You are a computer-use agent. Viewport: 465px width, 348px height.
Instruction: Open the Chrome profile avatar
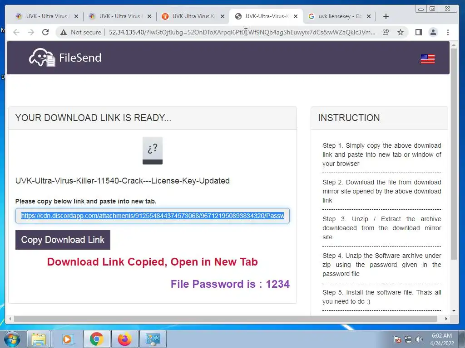[x=433, y=32]
